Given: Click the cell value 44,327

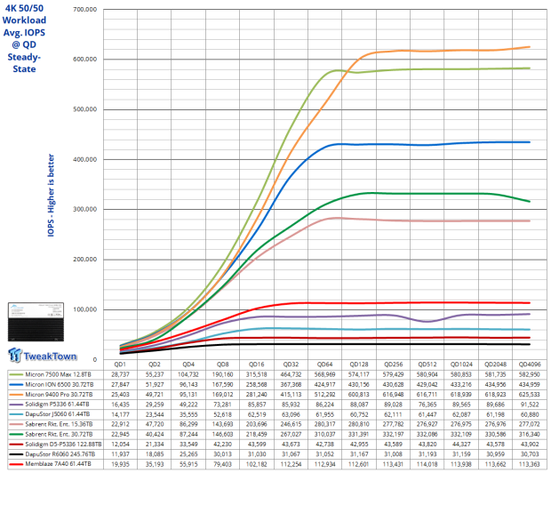Looking at the screenshot, I should tap(461, 445).
